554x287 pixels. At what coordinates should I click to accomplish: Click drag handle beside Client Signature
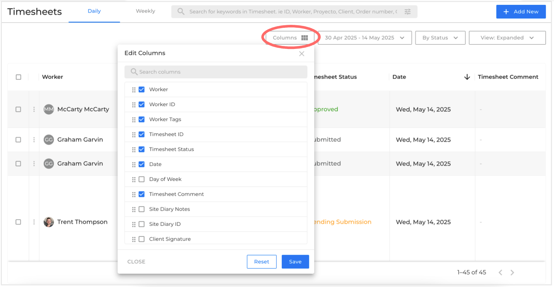[x=133, y=239]
